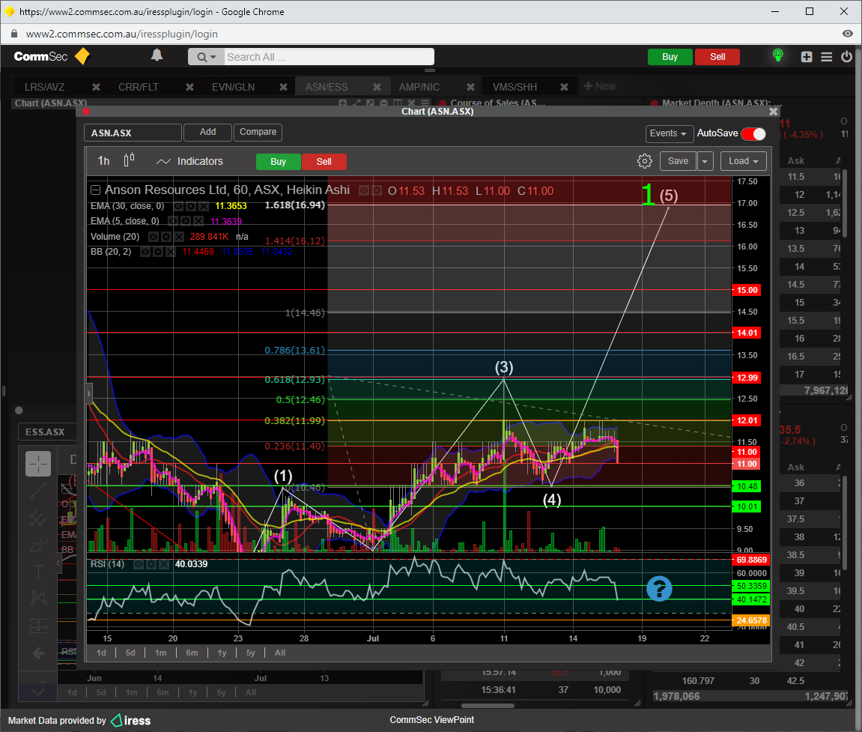The height and width of the screenshot is (732, 862).
Task: Open EMA (30, close, 0) indicator settings
Action: tap(191, 206)
